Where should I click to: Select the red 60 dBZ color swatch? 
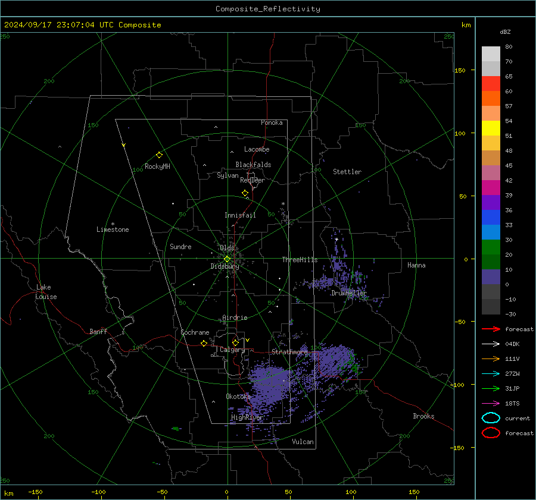[x=491, y=84]
